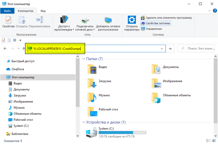This screenshot has width=218, height=144.
Task: Click the search field Поиск: Этот компьютер
Action: coord(197,49)
